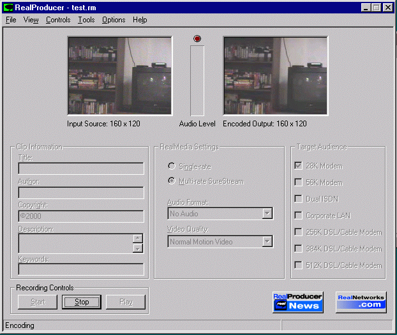Click the 'Encoded Output: 160 x 120' label
The image size is (397, 335).
click(x=265, y=124)
